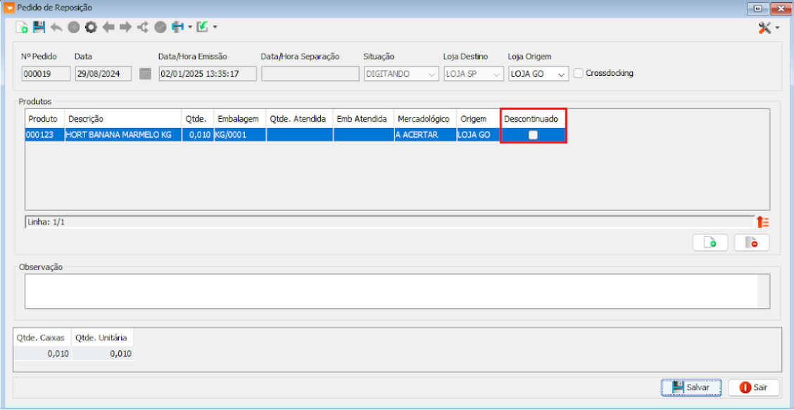794x410 pixels.
Task: Add a product row with the green plus button
Action: pos(710,243)
